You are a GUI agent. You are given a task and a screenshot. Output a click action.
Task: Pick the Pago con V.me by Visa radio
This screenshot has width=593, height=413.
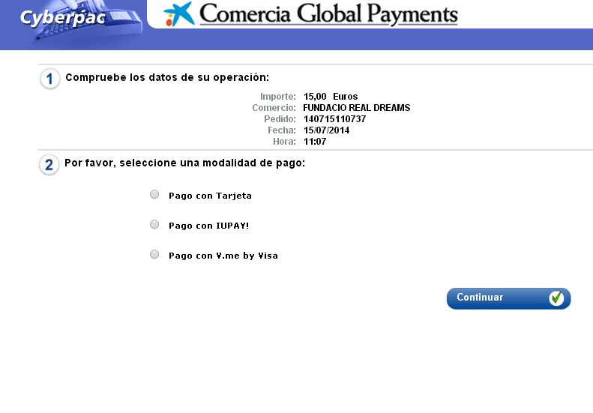tap(154, 254)
